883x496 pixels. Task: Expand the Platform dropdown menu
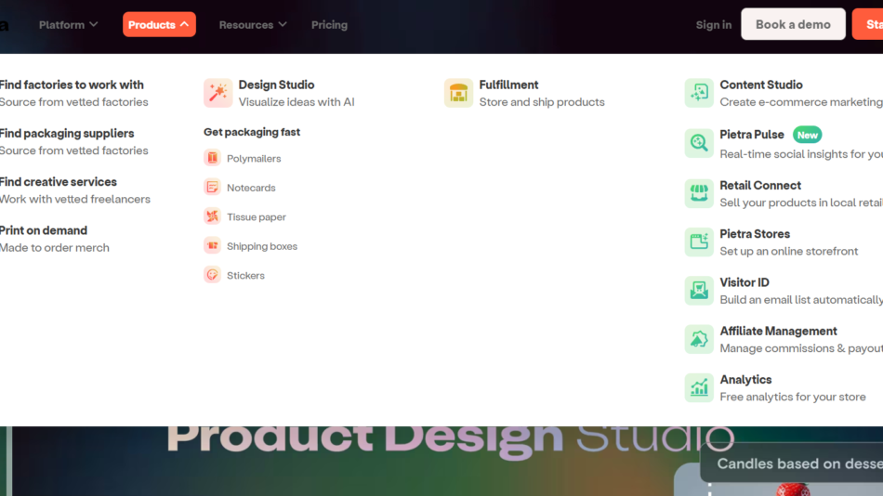pyautogui.click(x=68, y=25)
